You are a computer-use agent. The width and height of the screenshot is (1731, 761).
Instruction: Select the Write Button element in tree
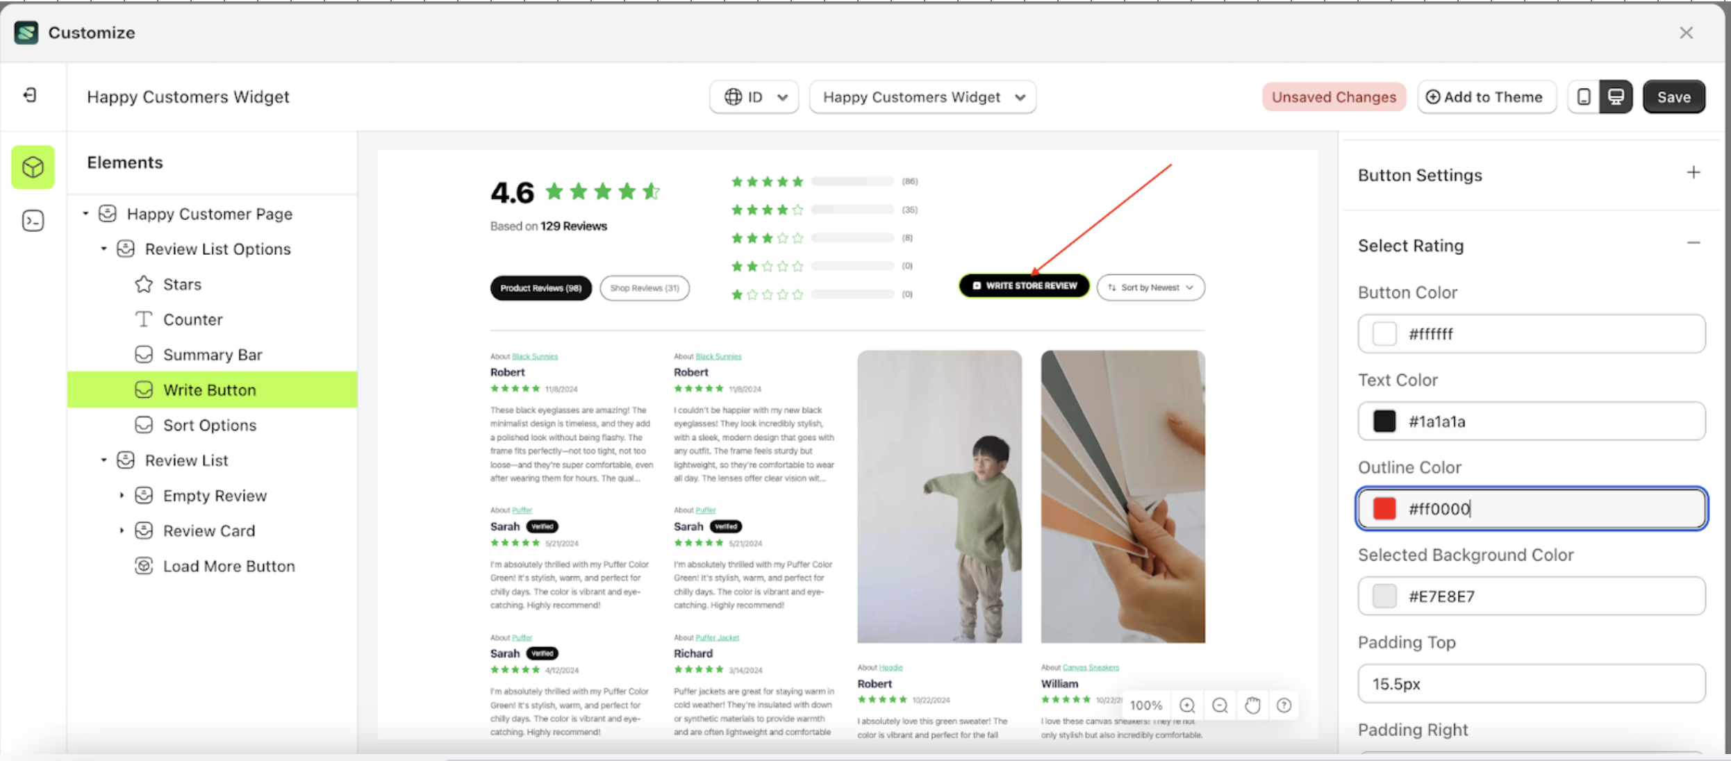click(x=209, y=390)
